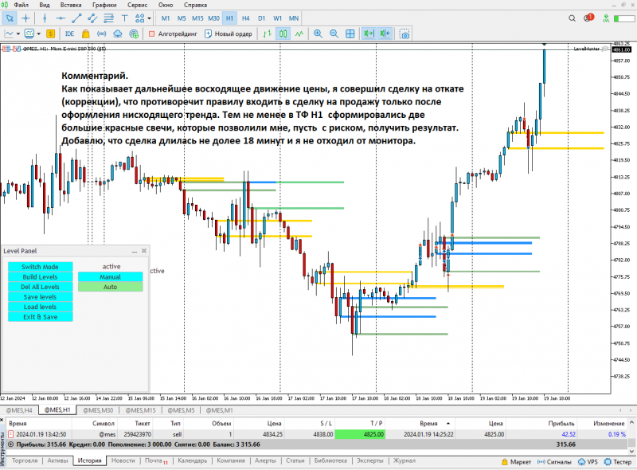Switch chart to candlestick type
Screen dimensions: 637x470
(x=283, y=33)
